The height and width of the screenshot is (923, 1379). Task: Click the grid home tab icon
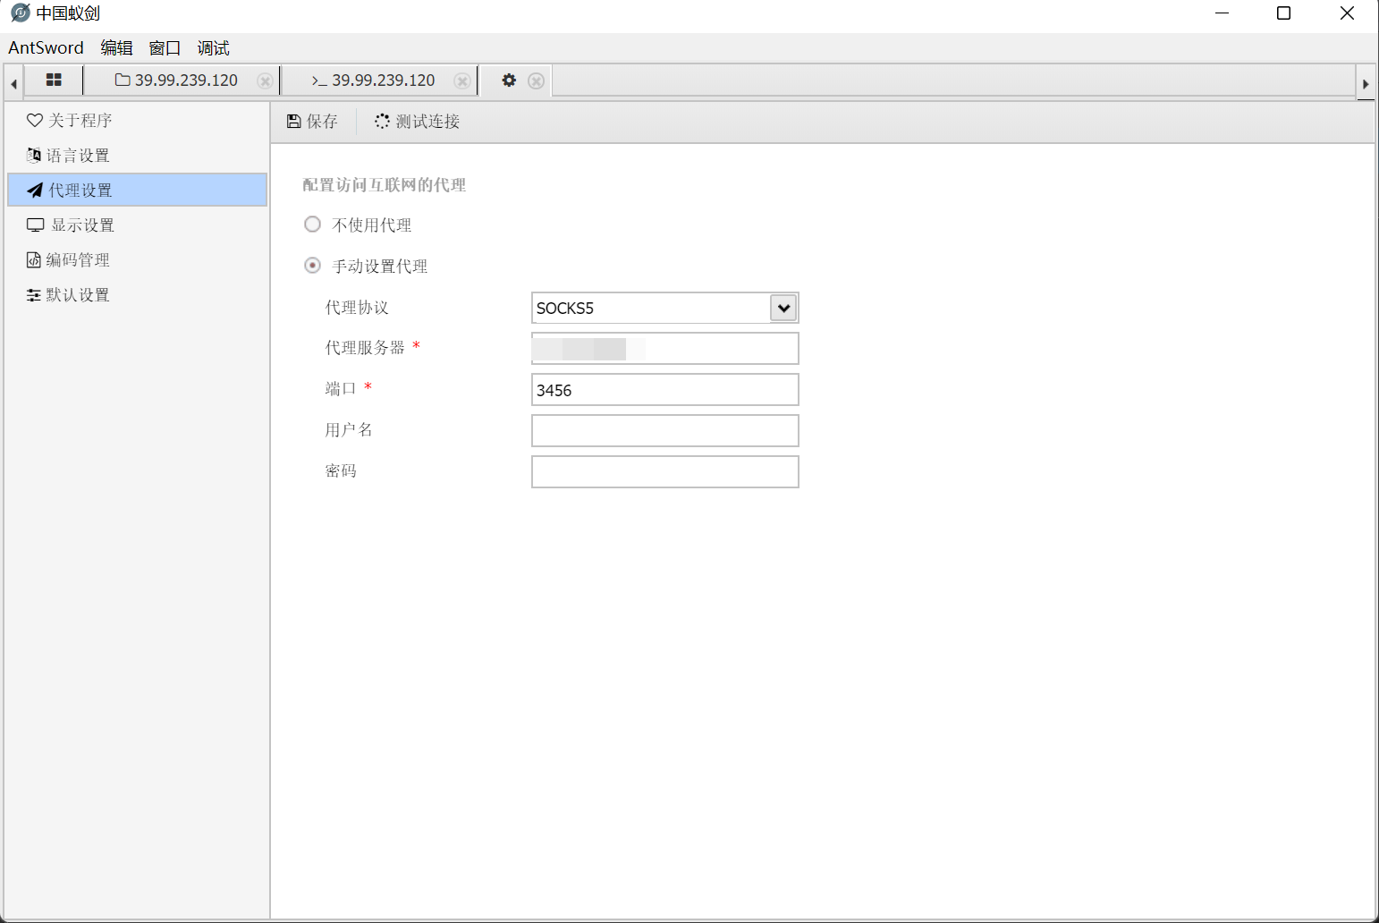click(x=54, y=80)
